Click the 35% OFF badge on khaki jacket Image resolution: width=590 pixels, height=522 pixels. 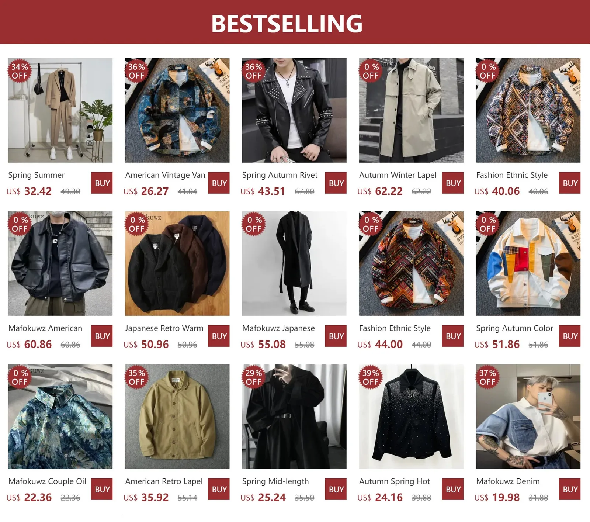137,377
